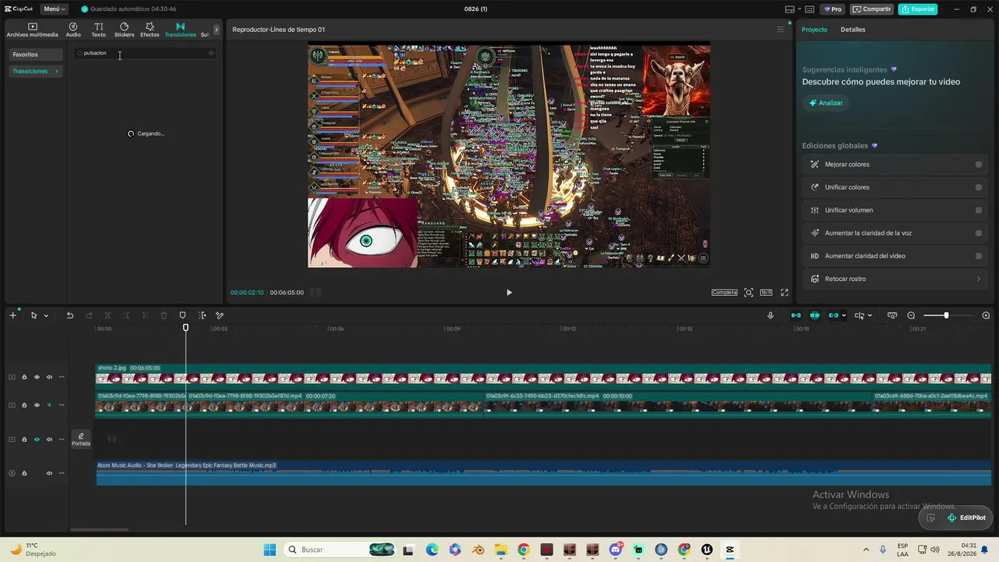
Task: Click the Compartir button
Action: point(872,9)
